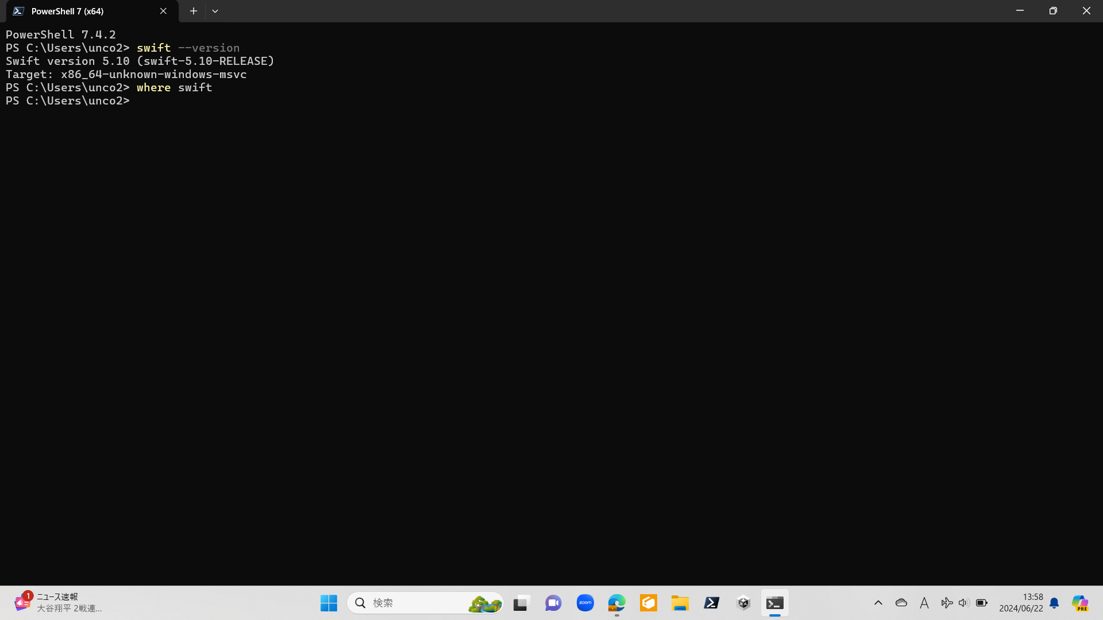Click the 'where swift' command text
The height and width of the screenshot is (620, 1103).
175,87
